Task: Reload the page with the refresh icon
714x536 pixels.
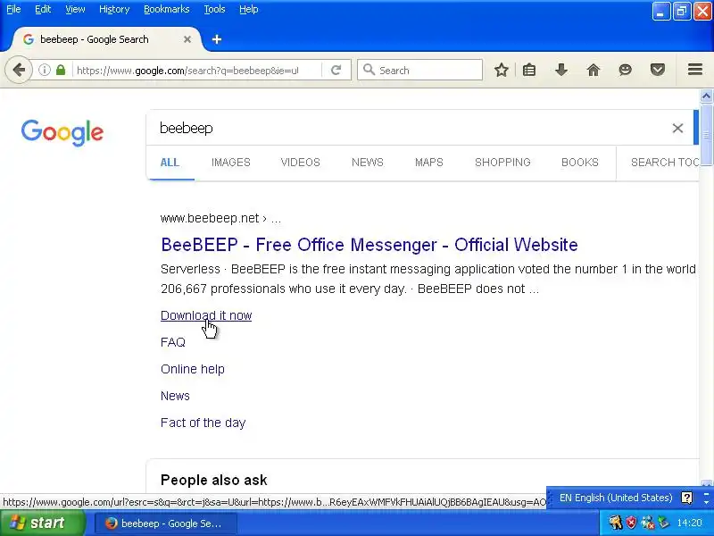Action: (x=336, y=71)
